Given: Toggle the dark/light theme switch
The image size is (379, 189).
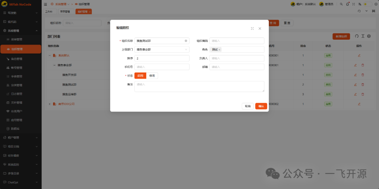Looking at the screenshot, I should pyautogui.click(x=368, y=4).
